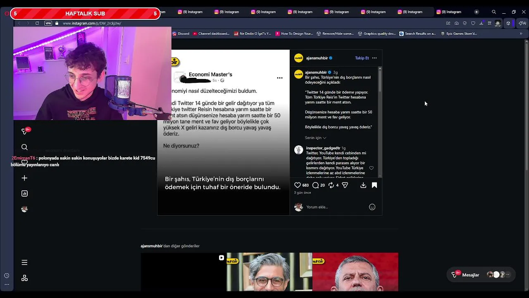
Task: Click the site security lock icon
Action: click(x=57, y=23)
